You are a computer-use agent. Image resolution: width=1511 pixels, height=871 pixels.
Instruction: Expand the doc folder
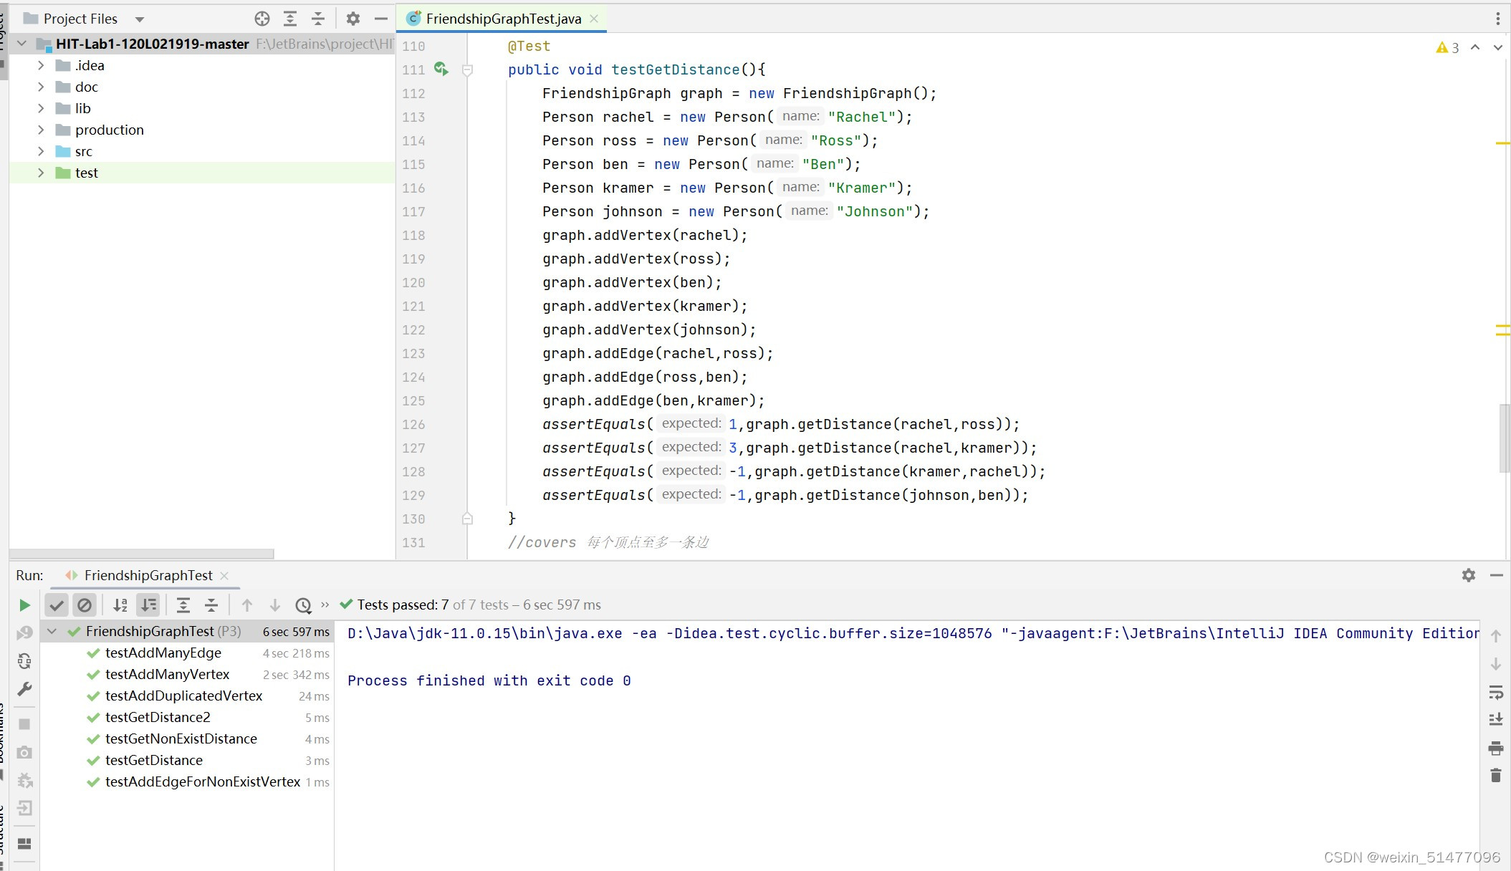coord(41,87)
